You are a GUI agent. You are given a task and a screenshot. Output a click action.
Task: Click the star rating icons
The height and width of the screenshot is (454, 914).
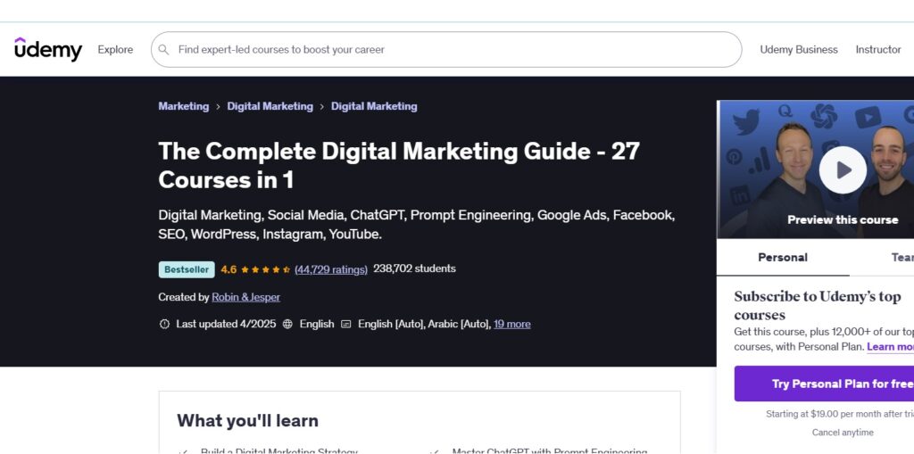pos(265,269)
